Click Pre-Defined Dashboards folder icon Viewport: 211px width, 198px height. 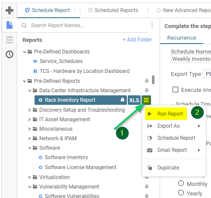(30, 51)
